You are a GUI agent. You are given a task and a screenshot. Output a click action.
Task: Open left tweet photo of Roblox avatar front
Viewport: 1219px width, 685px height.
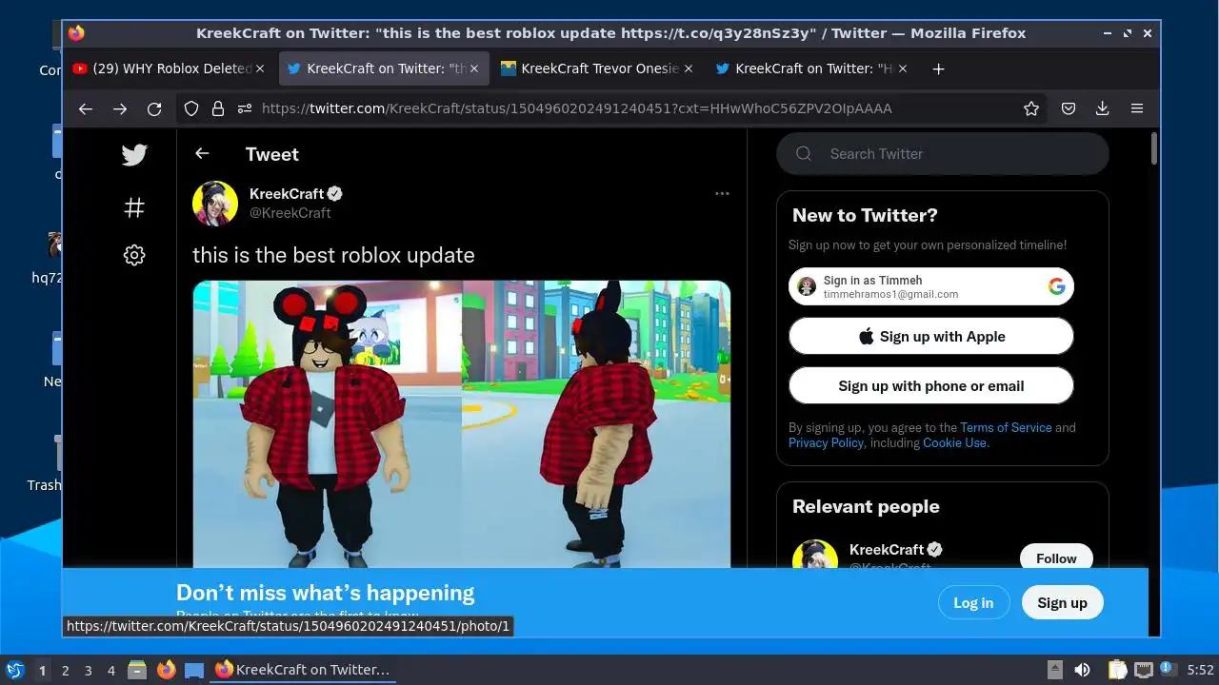[328, 423]
